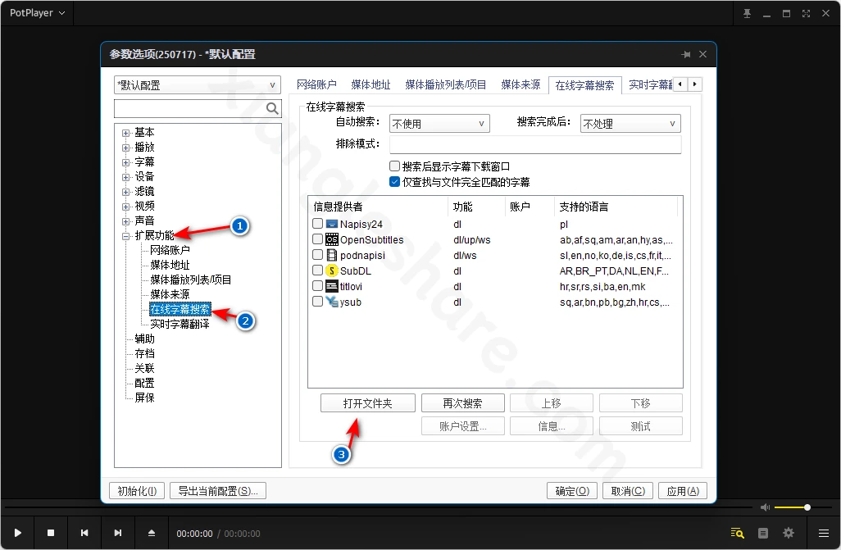Screen dimensions: 841x550
Task: Check the titlovi provider checkbox
Action: point(317,285)
